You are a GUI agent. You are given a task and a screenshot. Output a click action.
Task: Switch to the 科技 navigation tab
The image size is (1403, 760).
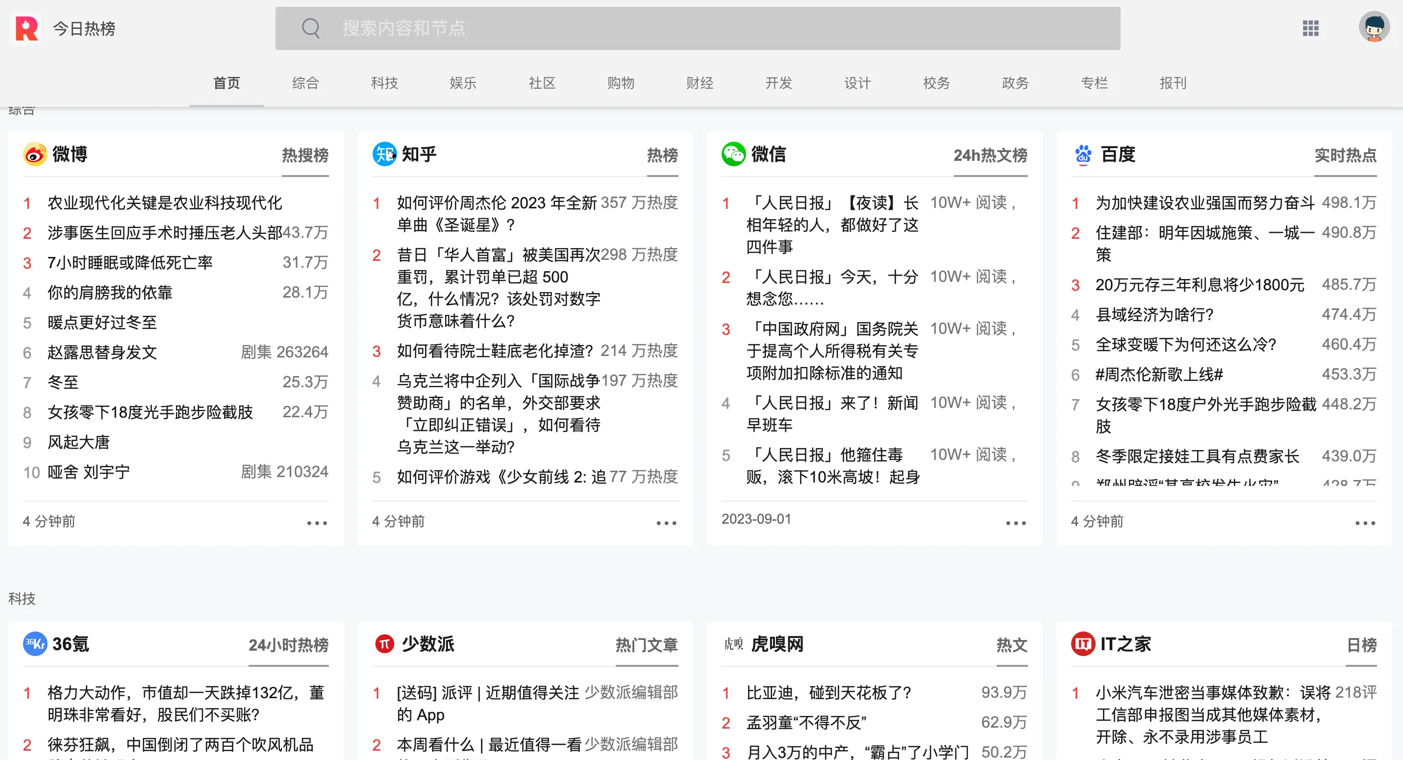(384, 83)
